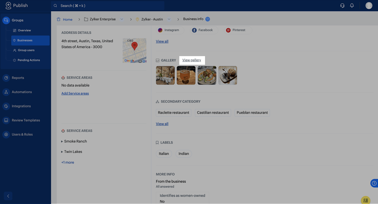Focus the Search input field
Screen dimensions: 378x204
click(x=108, y=6)
